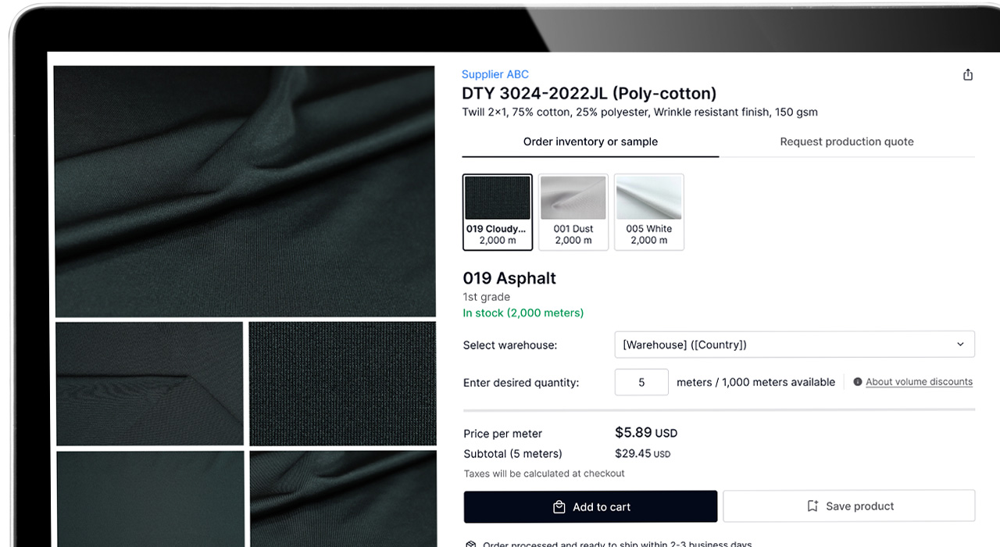Image resolution: width=1000 pixels, height=547 pixels.
Task: View the folded fabric edge thumbnail
Action: click(x=149, y=384)
